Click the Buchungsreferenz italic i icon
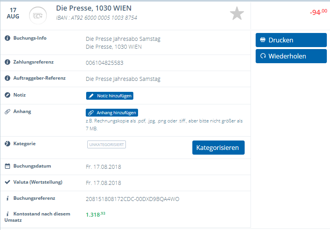 7,198
